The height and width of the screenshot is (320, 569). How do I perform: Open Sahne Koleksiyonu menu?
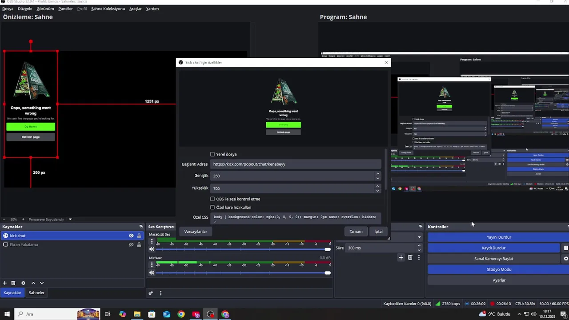pos(108,9)
